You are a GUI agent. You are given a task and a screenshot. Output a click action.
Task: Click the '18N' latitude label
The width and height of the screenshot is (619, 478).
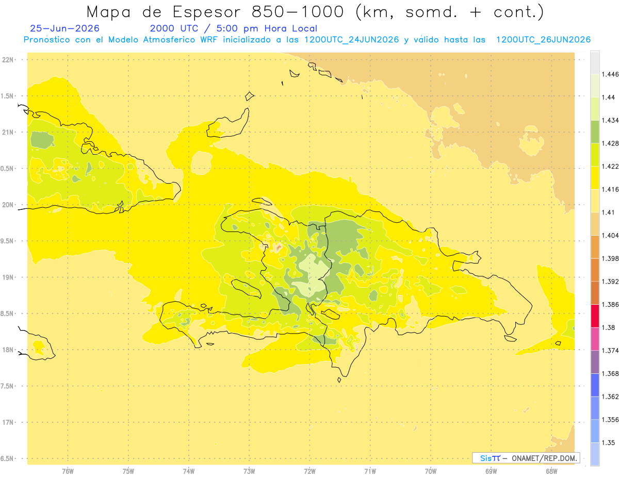coord(7,350)
